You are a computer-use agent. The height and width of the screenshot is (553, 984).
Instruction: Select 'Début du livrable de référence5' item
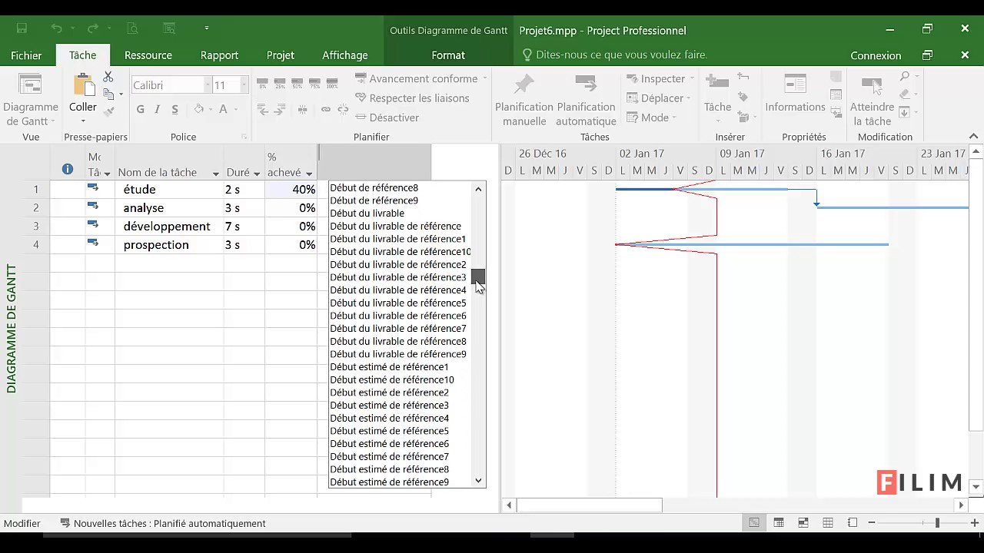coord(398,303)
